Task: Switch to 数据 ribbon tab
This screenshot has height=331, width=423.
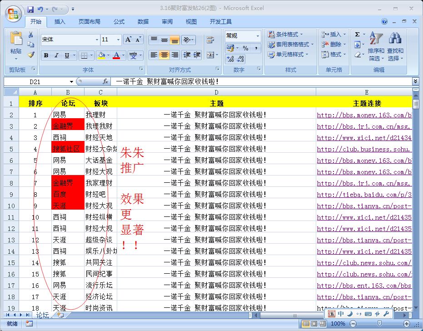Action: [143, 22]
